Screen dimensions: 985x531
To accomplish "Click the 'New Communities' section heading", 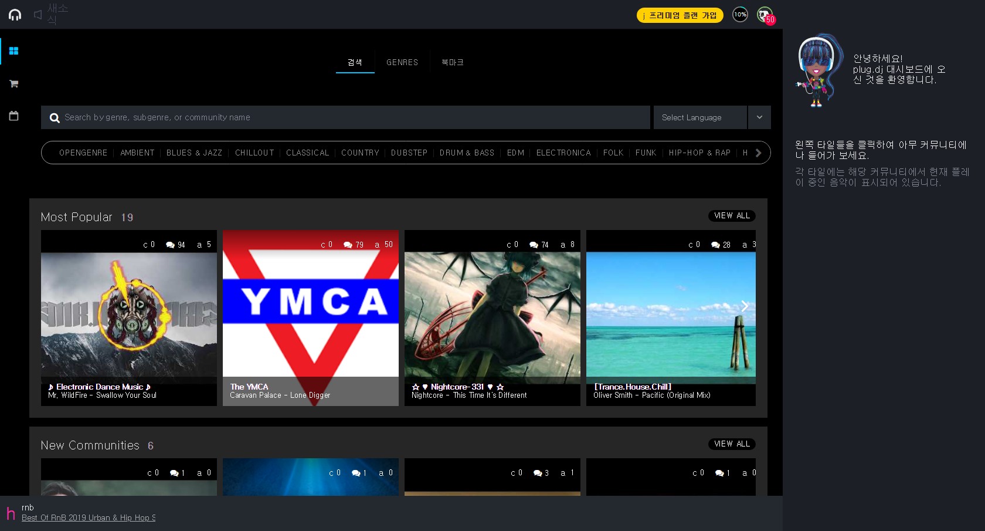I will click(90, 445).
